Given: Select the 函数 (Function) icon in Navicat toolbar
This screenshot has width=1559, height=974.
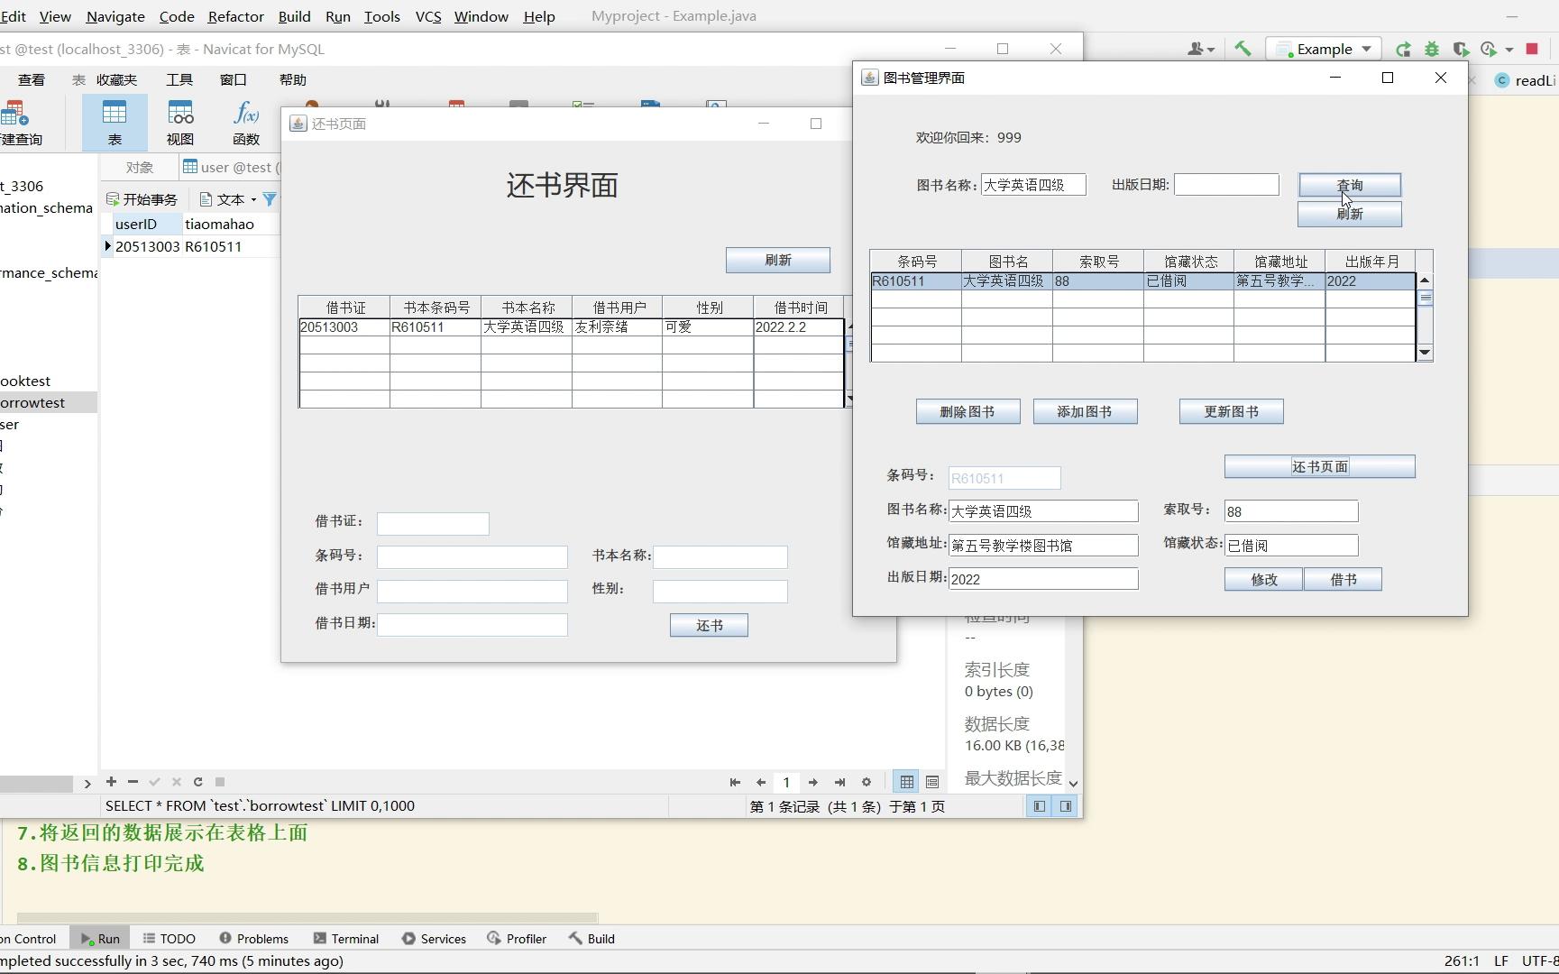Looking at the screenshot, I should 246,123.
